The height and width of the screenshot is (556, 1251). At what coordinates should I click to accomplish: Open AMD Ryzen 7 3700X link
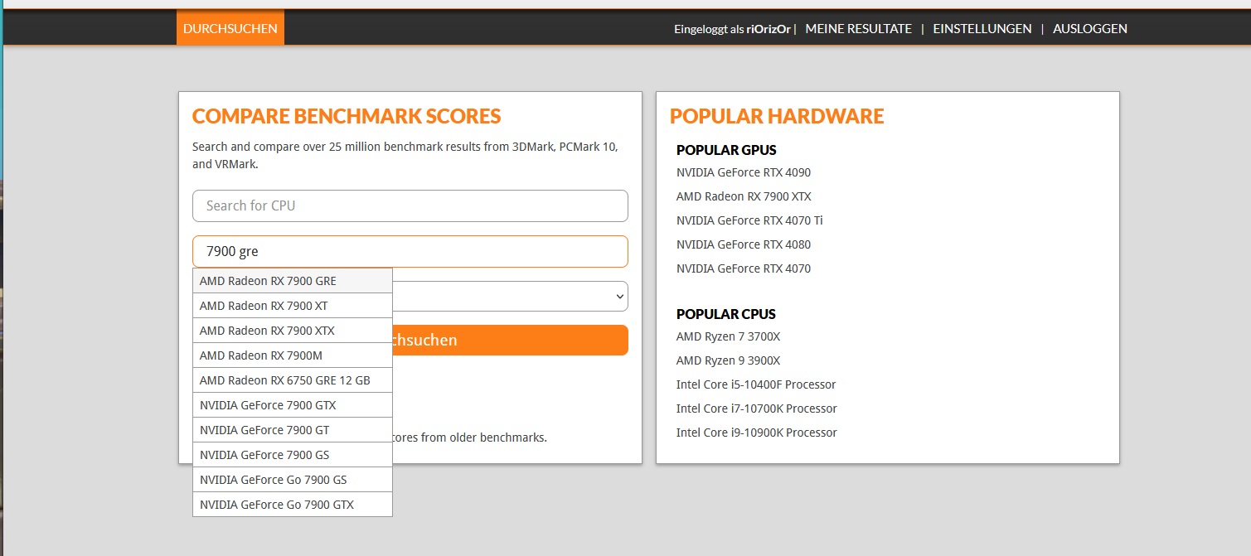[x=728, y=336]
